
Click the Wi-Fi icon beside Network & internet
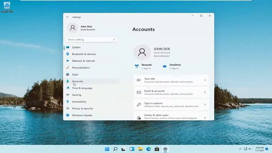point(68,61)
